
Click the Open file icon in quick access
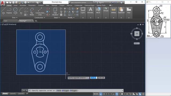pos(10,2)
